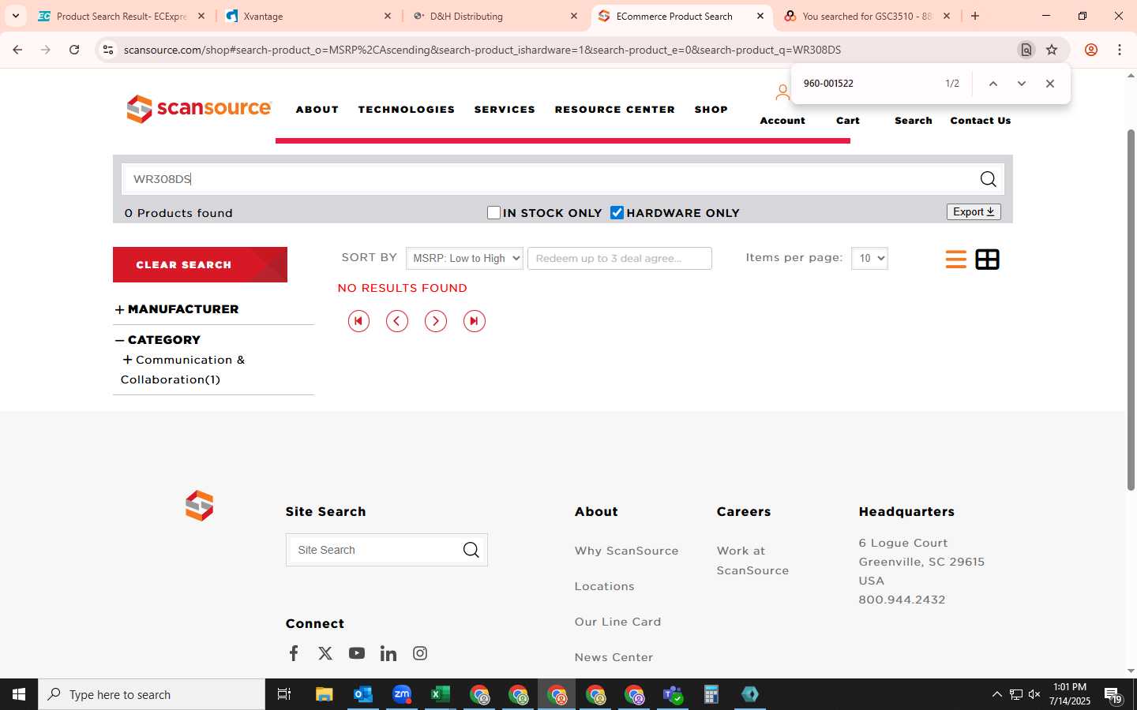Switch to GSC3510 search tab
Image resolution: width=1137 pixels, height=710 pixels.
pos(867,16)
